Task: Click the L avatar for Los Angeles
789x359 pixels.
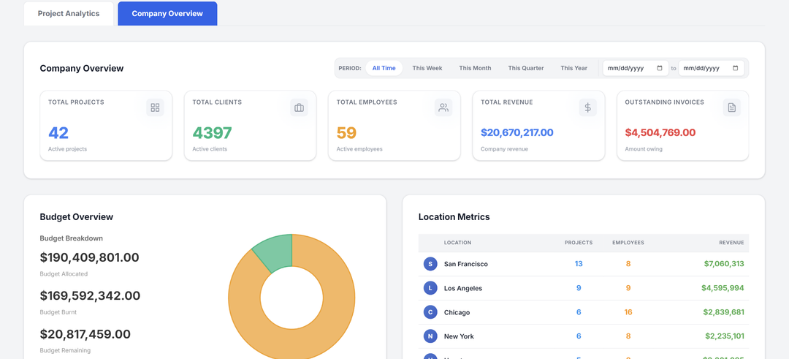Action: [430, 288]
